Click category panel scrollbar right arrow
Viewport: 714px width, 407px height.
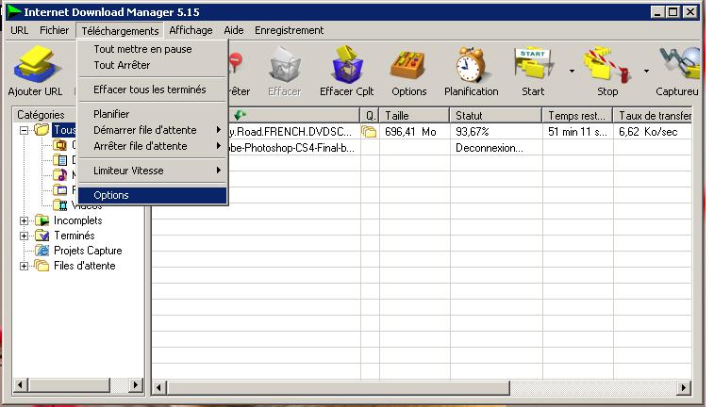[x=135, y=384]
